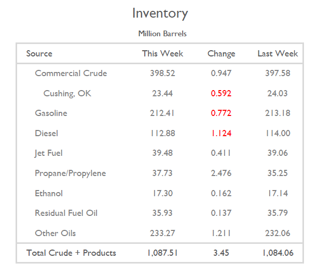This screenshot has width=318, height=277.
Task: Click the total This Week value 1,087.51
Action: [x=162, y=253]
